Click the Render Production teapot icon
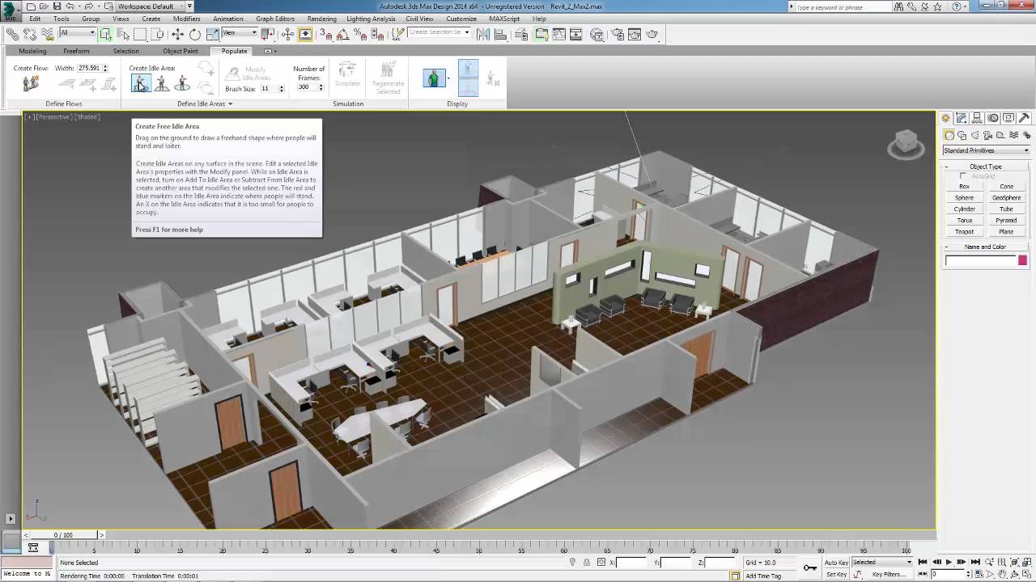The height and width of the screenshot is (582, 1036). [x=652, y=34]
